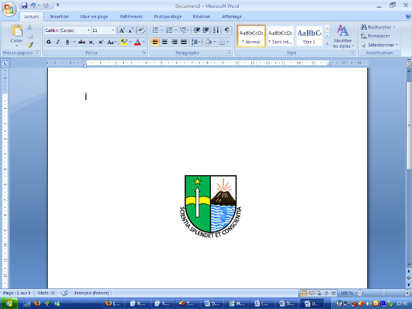Click the Rechercher button
This screenshot has width=412, height=309.
pos(379,27)
